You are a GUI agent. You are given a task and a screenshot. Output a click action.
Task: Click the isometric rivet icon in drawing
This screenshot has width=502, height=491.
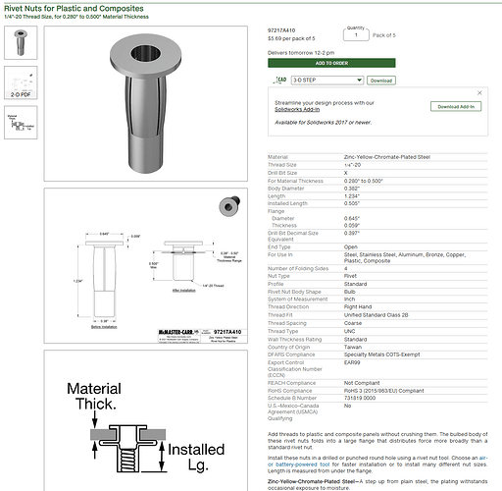pyautogui.click(x=229, y=206)
